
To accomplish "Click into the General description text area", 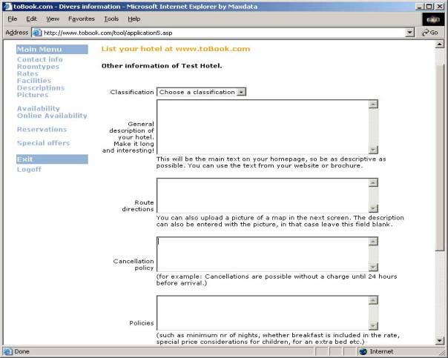I will pyautogui.click(x=263, y=127).
